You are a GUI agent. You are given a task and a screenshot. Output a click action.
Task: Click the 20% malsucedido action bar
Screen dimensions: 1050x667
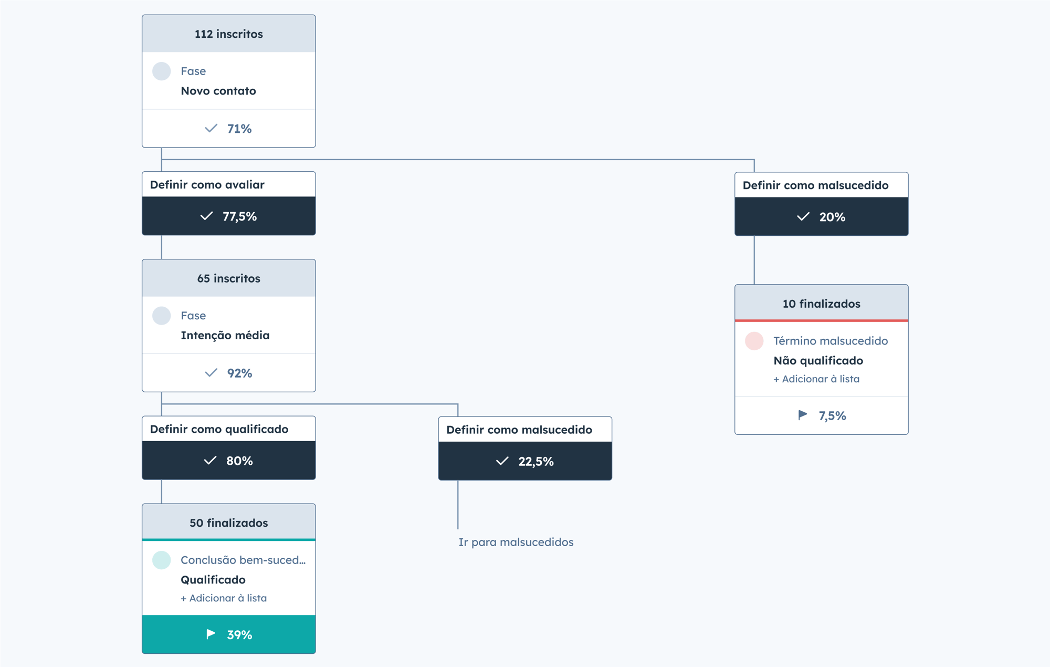pyautogui.click(x=821, y=217)
